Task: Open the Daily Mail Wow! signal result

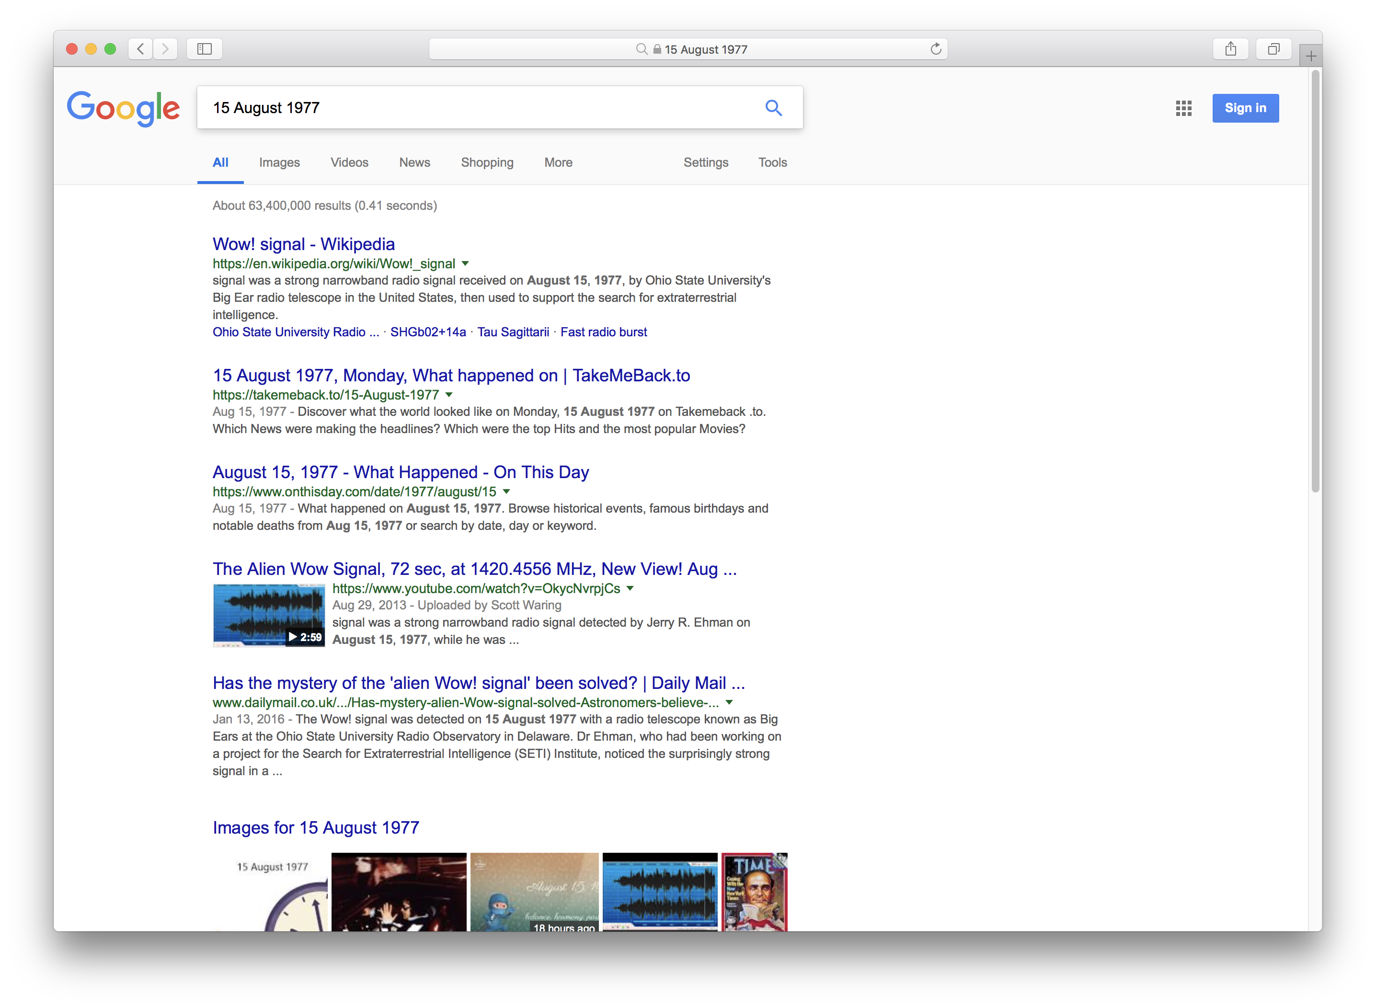Action: pyautogui.click(x=479, y=683)
